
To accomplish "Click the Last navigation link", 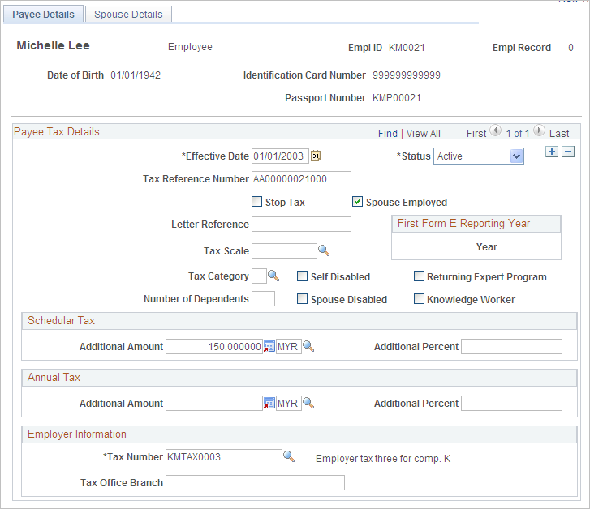I will 559,134.
